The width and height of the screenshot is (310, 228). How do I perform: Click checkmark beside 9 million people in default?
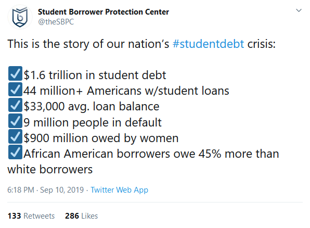pyautogui.click(x=15, y=121)
